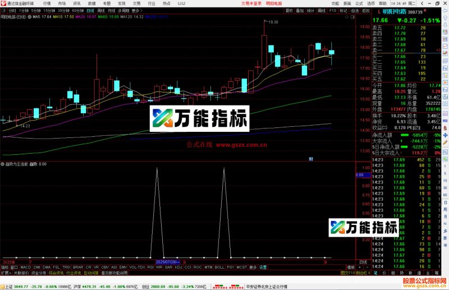
Task: Open 互动问答 tab
Action: 91,273
